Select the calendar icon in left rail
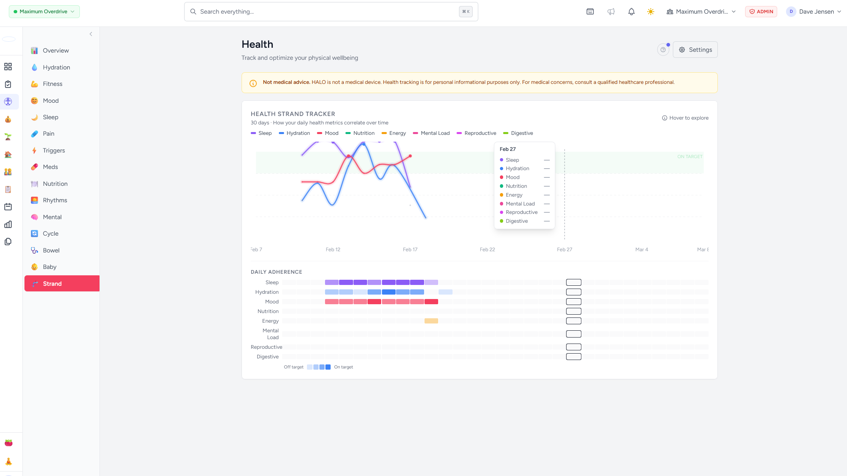 (x=8, y=207)
